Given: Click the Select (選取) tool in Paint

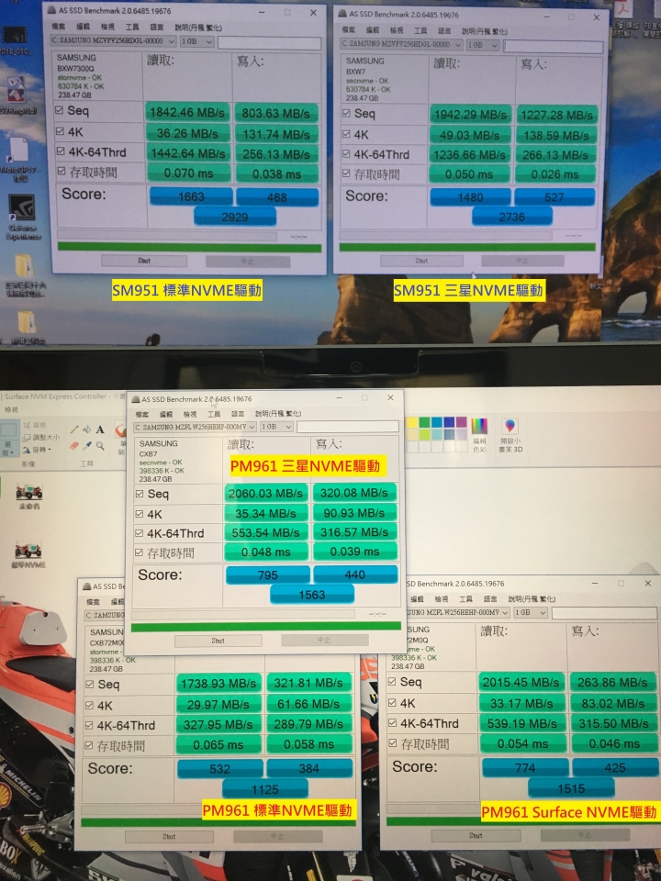Looking at the screenshot, I should (8, 439).
